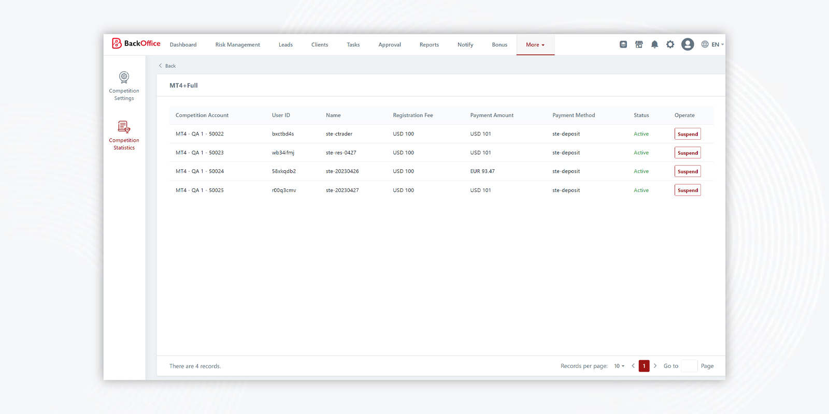Change records per page dropdown
The height and width of the screenshot is (414, 829).
[x=619, y=366]
